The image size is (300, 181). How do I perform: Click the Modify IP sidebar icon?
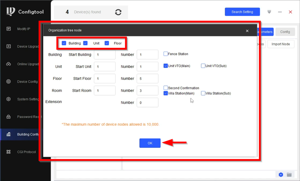pos(8,29)
